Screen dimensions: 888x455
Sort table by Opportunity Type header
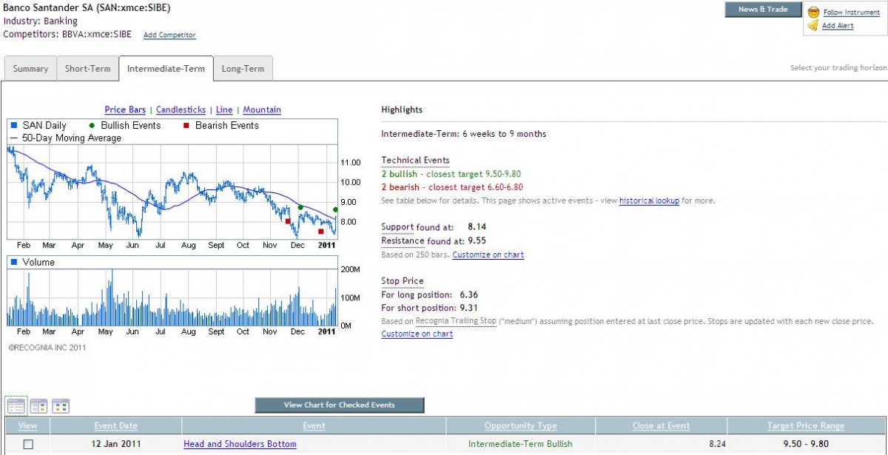tap(520, 425)
